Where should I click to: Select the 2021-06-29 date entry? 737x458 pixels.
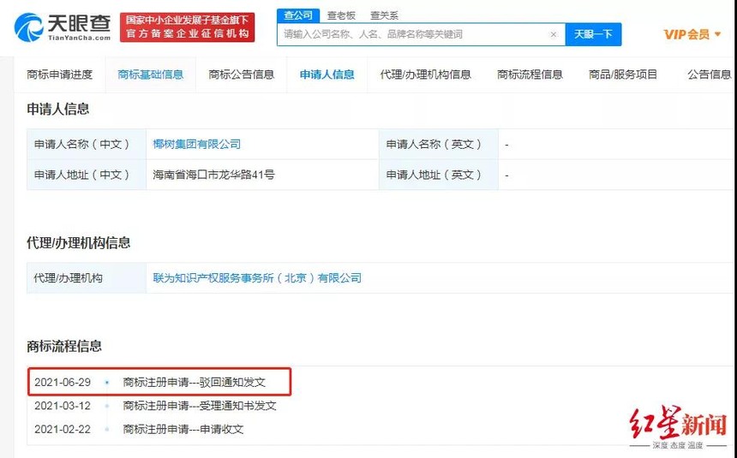[x=63, y=383]
